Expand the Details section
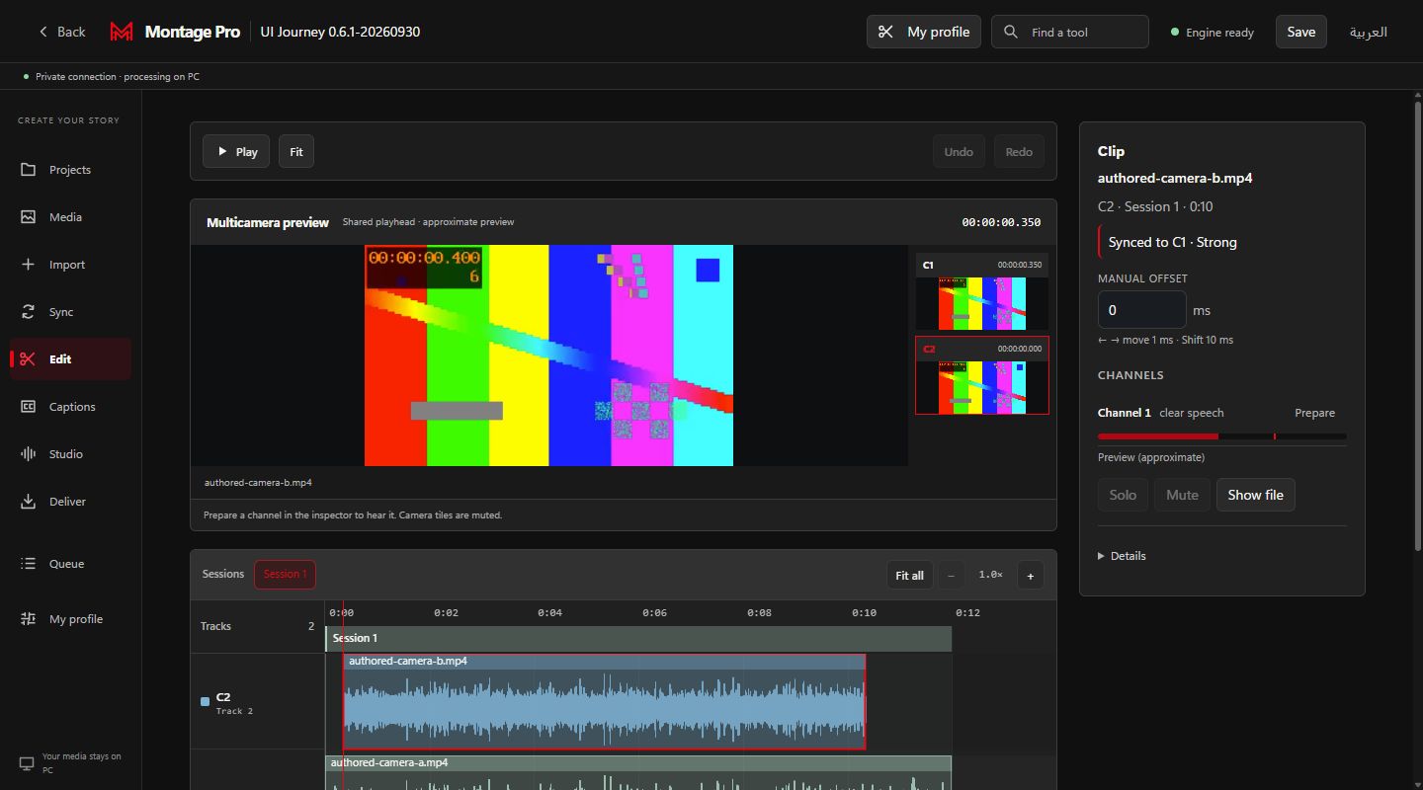 click(x=1123, y=556)
